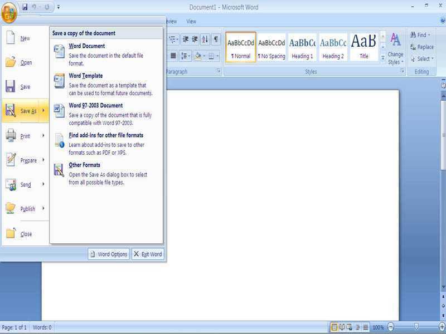Screen dimensions: 446x334
Task: Open the Find dropdown in Editing group
Action: 420,35
